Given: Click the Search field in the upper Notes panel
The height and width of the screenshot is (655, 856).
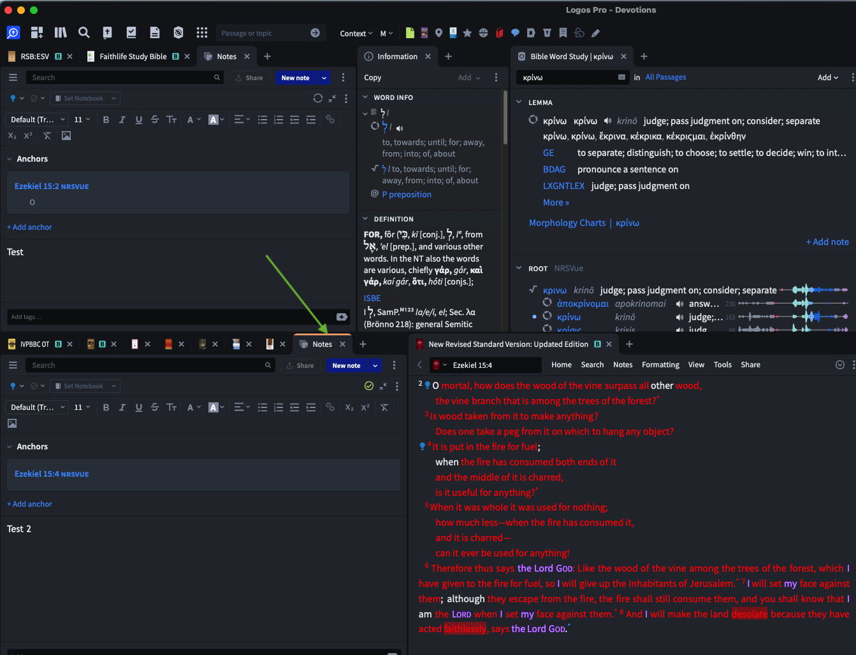Looking at the screenshot, I should [x=125, y=78].
